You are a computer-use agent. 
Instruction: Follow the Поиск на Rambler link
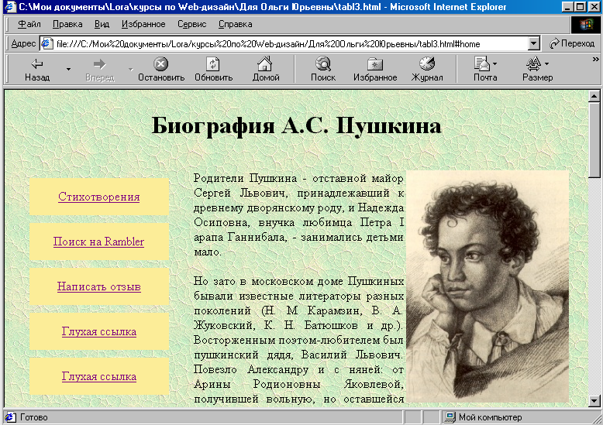click(99, 242)
